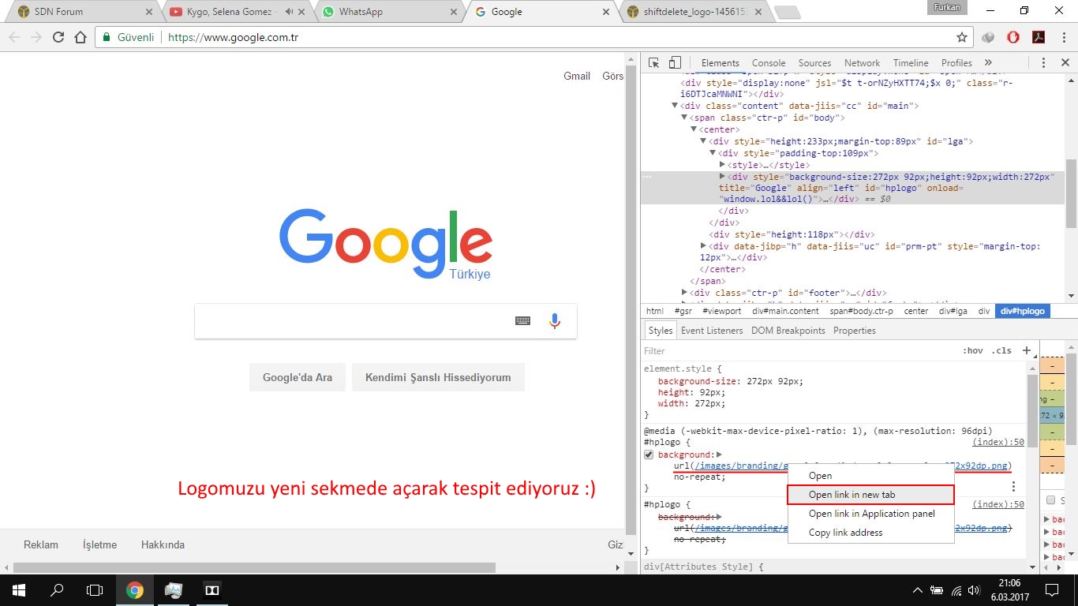Open the Reklam footer link
The image size is (1078, 606).
point(41,544)
